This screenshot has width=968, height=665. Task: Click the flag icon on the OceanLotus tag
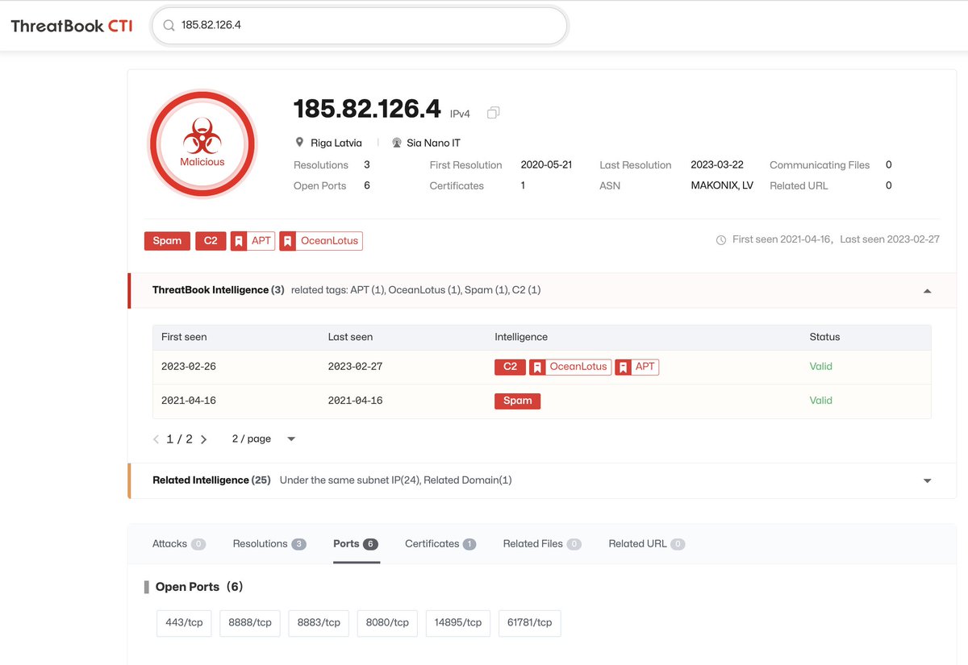289,240
